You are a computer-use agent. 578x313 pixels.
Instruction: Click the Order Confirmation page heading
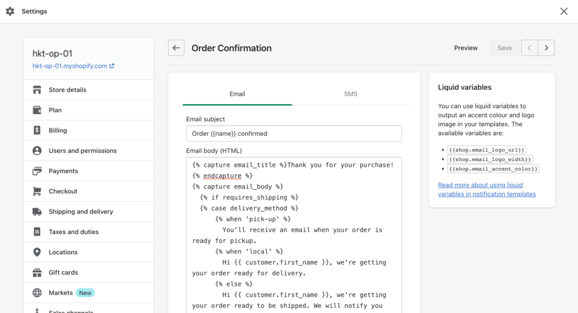(x=231, y=48)
